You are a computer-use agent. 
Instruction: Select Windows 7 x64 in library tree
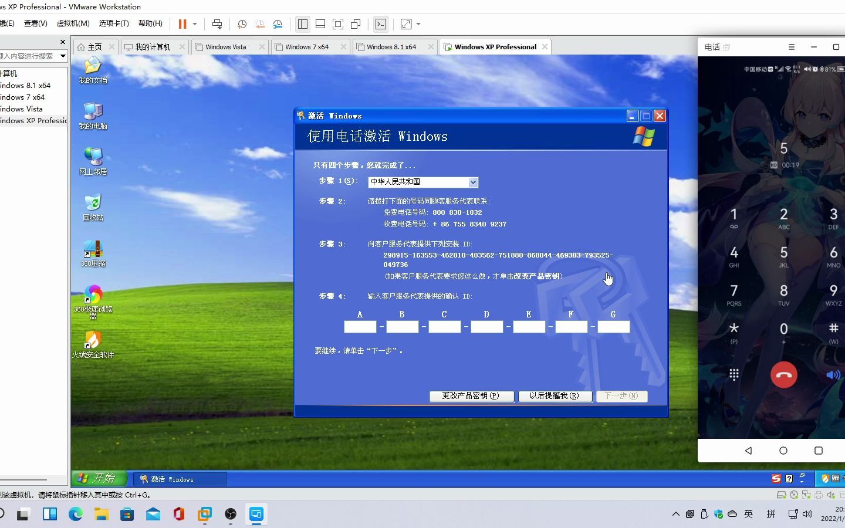click(22, 97)
